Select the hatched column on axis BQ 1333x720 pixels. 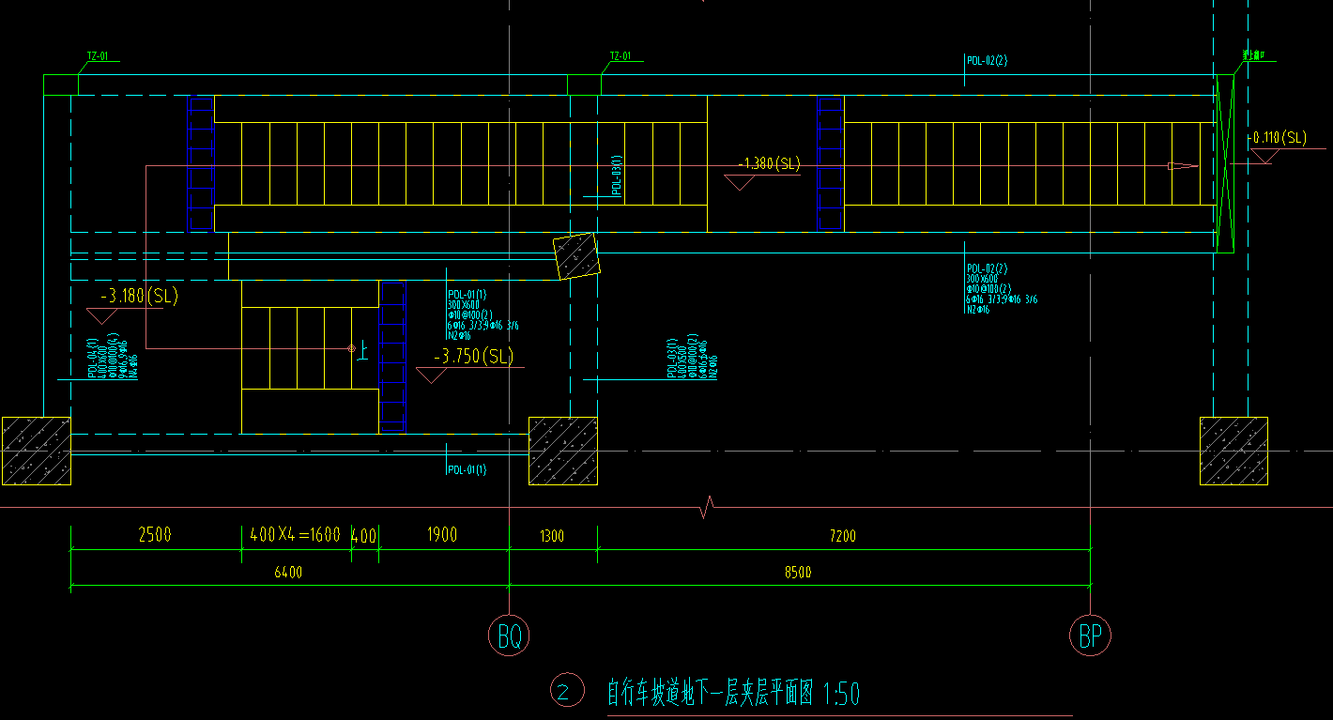tap(563, 452)
